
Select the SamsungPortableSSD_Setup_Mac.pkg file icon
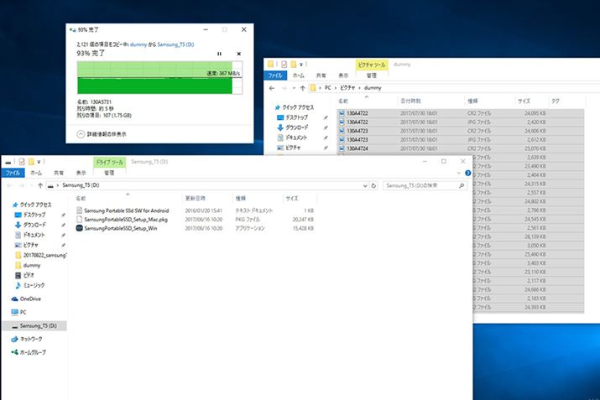click(x=79, y=219)
